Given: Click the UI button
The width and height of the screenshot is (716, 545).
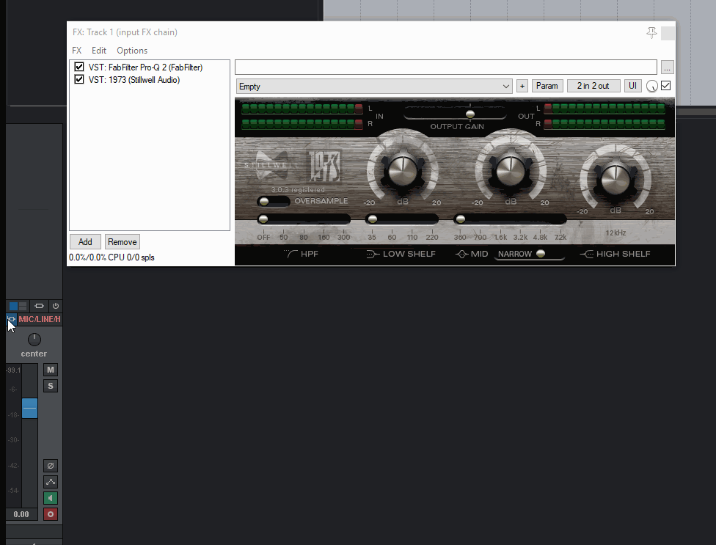Looking at the screenshot, I should 632,86.
